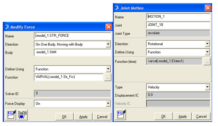
Task: Click Cancel in the Joint Motion dialog
Action: point(201,116)
